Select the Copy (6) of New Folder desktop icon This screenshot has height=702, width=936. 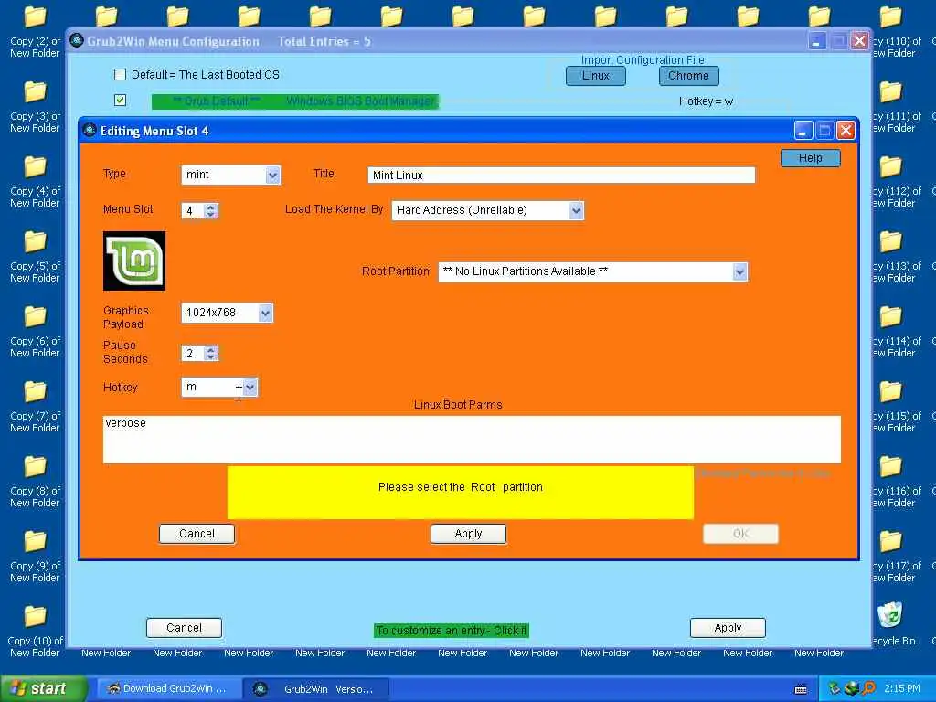(x=35, y=333)
